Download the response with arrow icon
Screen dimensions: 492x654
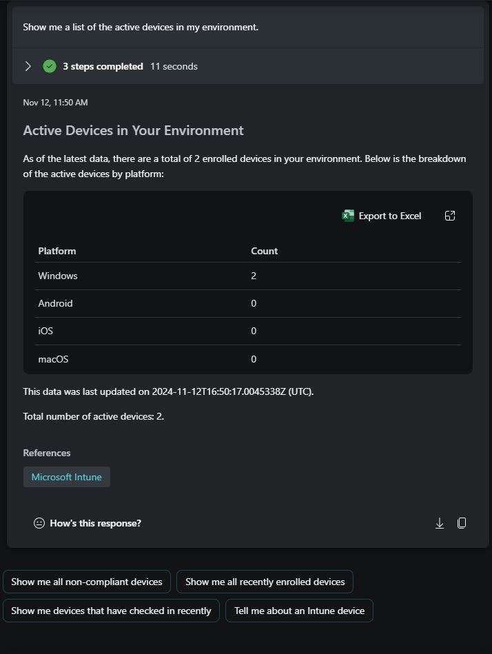(440, 523)
